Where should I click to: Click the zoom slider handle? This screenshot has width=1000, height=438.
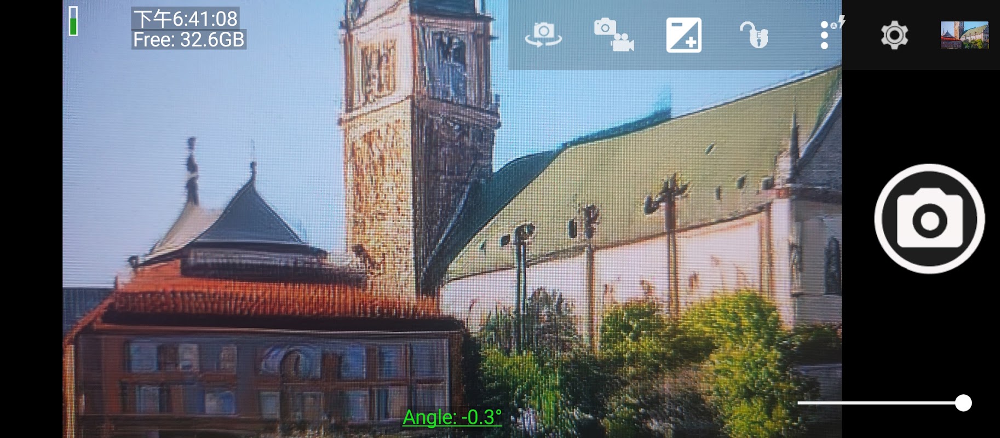(963, 403)
